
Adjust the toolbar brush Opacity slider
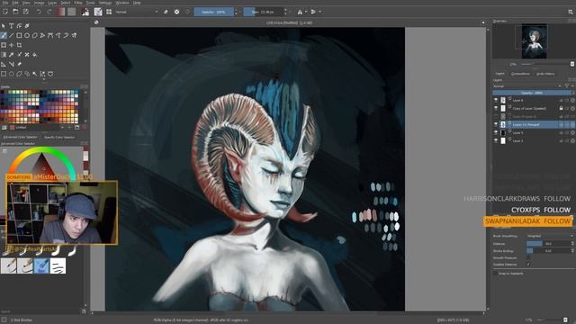pyautogui.click(x=214, y=12)
